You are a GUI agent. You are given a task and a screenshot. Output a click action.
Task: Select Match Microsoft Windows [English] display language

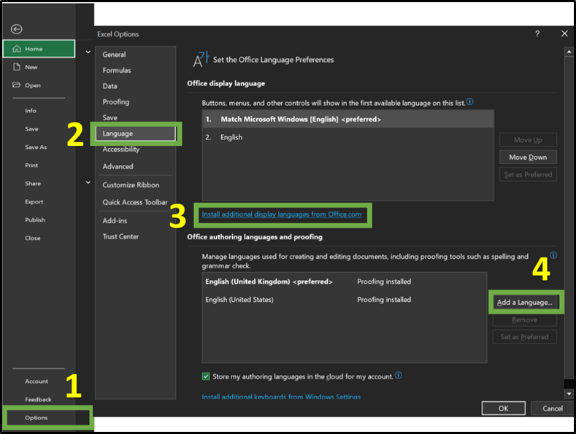tap(347, 119)
